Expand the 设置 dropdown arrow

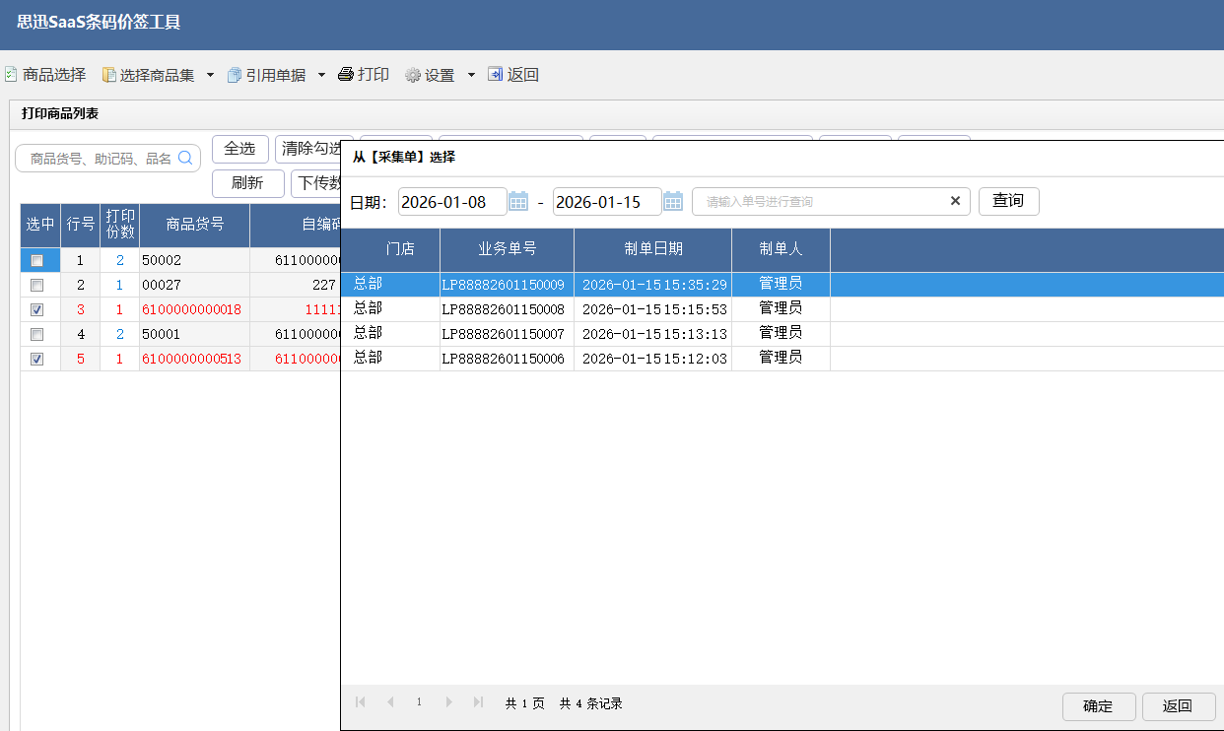[471, 76]
